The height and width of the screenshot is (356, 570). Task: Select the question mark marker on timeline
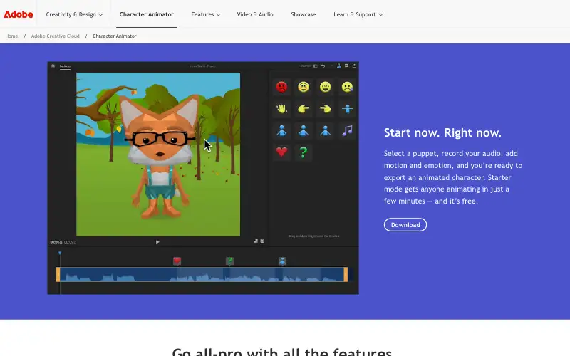coord(229,261)
